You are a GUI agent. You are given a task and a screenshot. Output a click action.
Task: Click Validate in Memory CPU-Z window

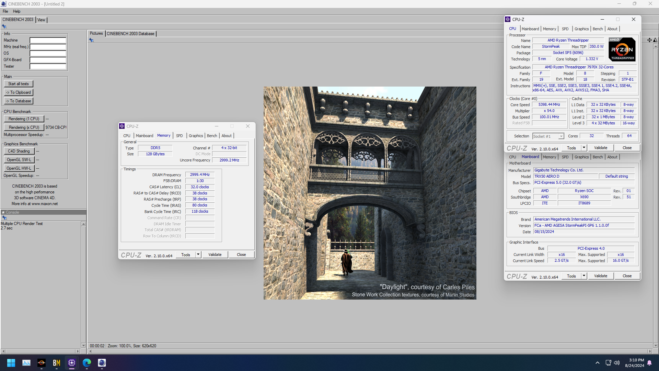click(x=215, y=255)
